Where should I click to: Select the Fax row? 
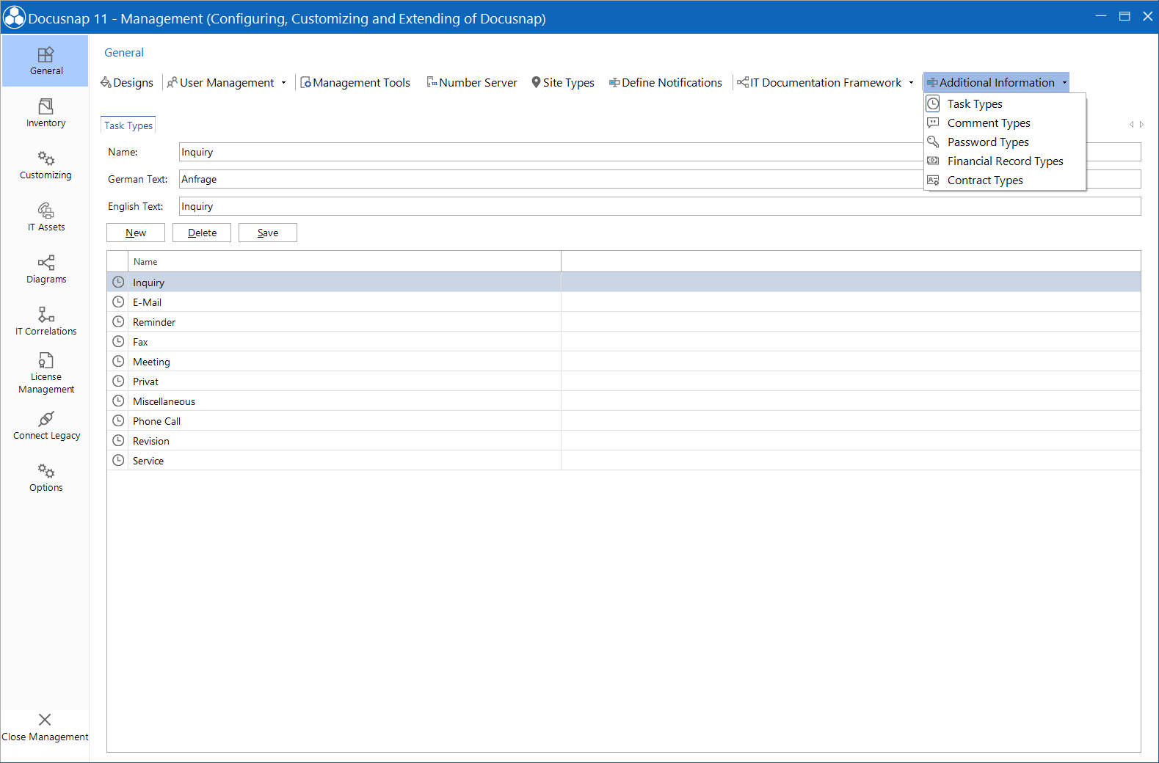[x=624, y=342]
